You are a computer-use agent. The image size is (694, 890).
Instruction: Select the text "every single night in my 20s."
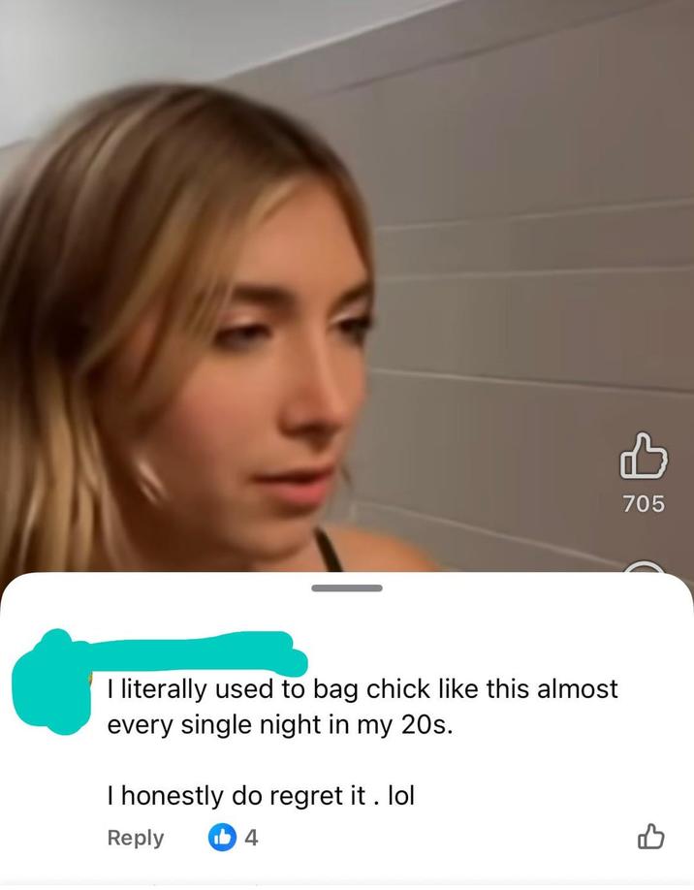click(x=280, y=725)
